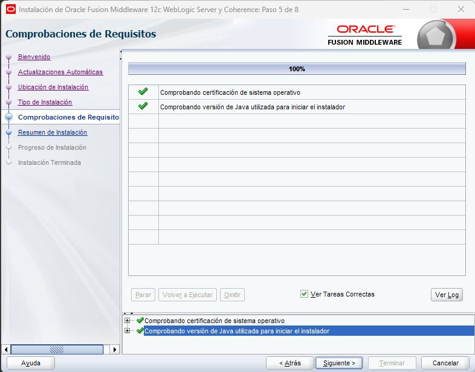
Task: Select highlighted Java version tree row
Action: click(x=309, y=331)
